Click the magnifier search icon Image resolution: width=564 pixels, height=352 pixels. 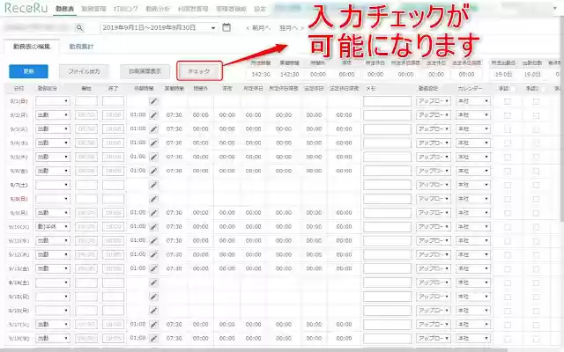pos(79,27)
